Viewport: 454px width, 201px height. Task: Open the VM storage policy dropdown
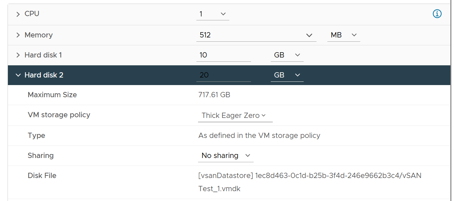(235, 116)
